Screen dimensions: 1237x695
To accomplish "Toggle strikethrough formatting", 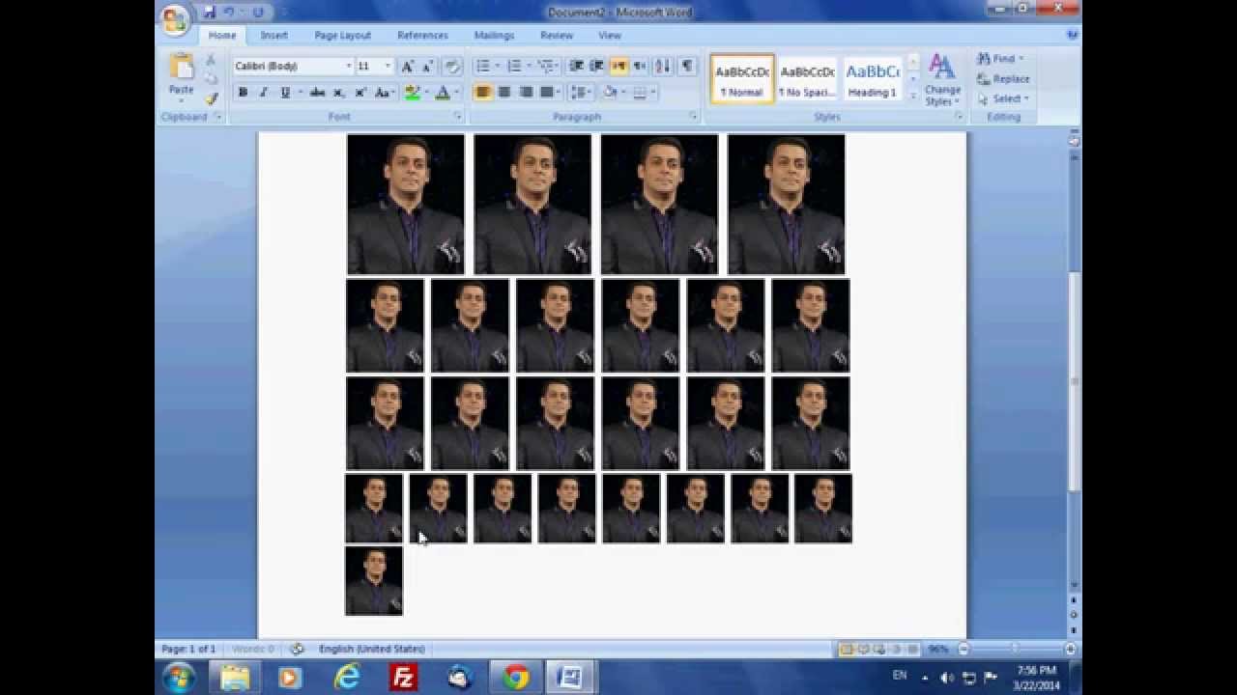I will point(317,93).
